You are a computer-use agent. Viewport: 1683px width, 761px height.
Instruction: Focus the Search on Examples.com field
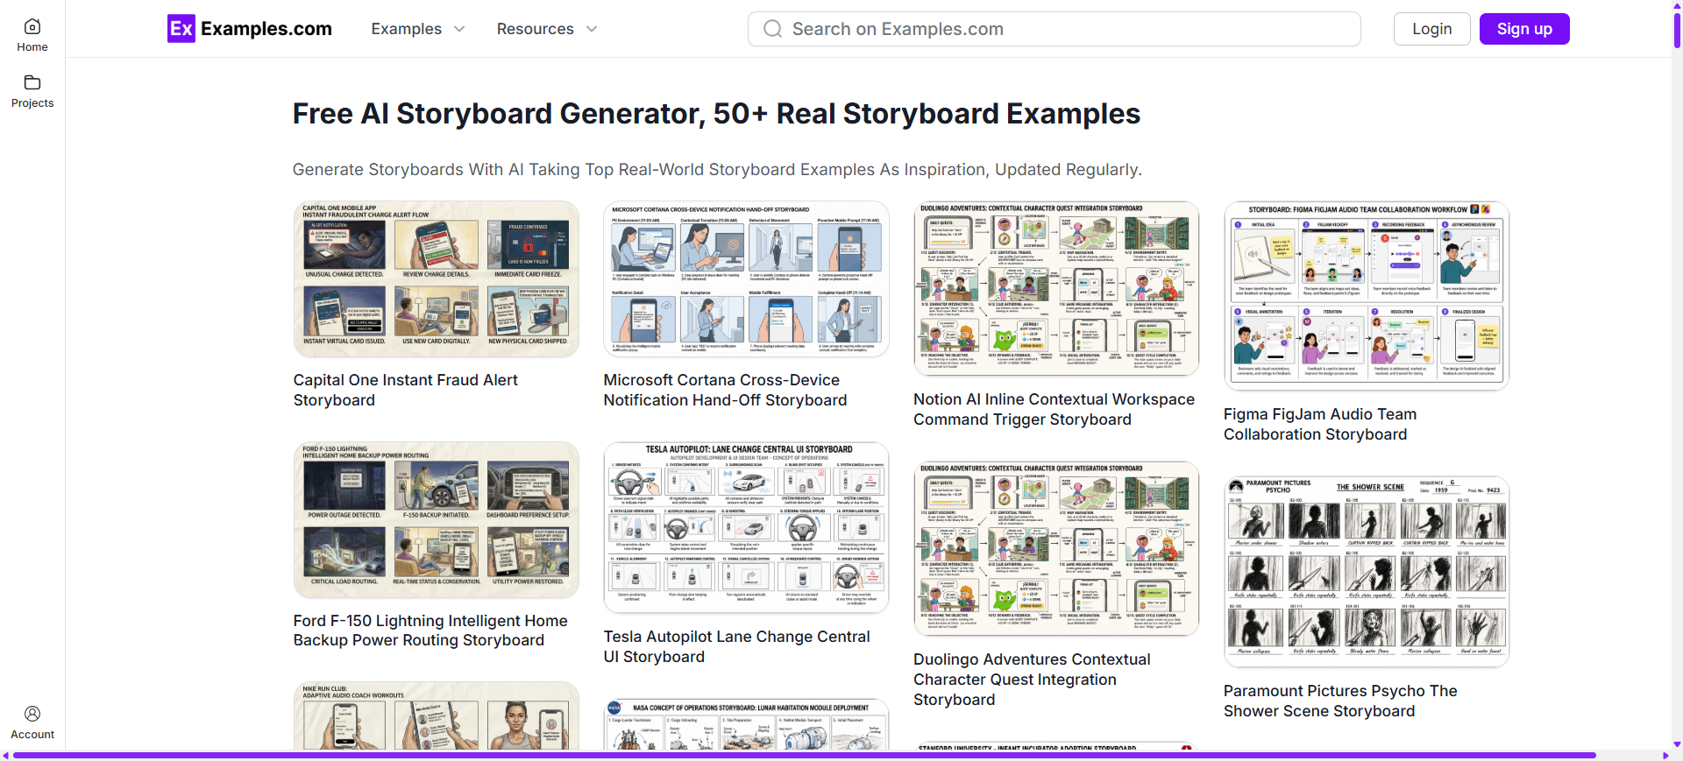[x=1055, y=29]
